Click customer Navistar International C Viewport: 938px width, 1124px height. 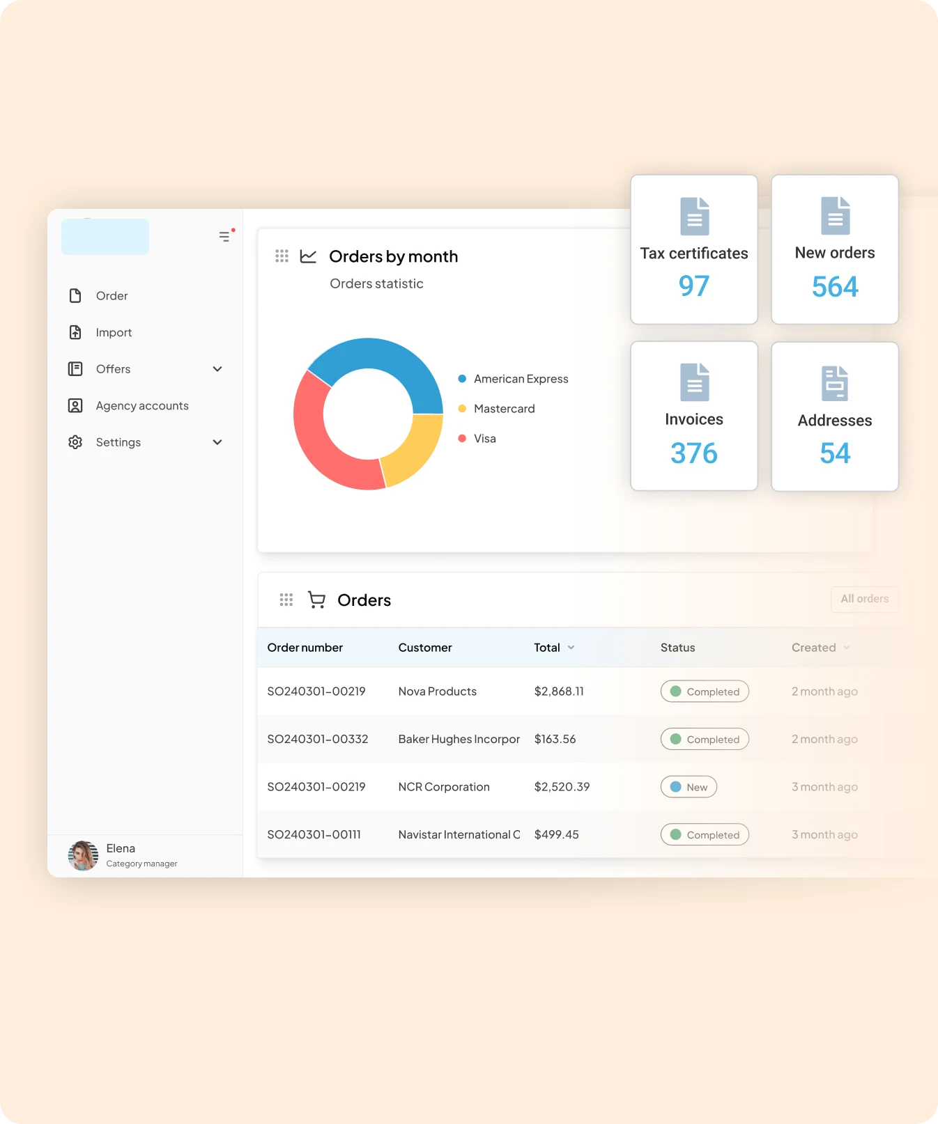pyautogui.click(x=459, y=834)
